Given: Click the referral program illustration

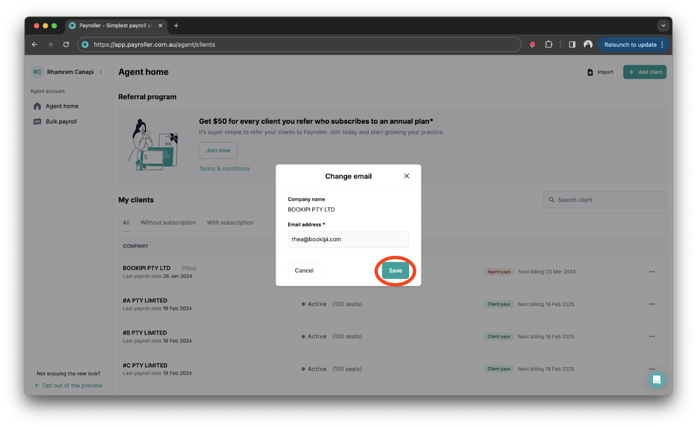Looking at the screenshot, I should coord(153,145).
